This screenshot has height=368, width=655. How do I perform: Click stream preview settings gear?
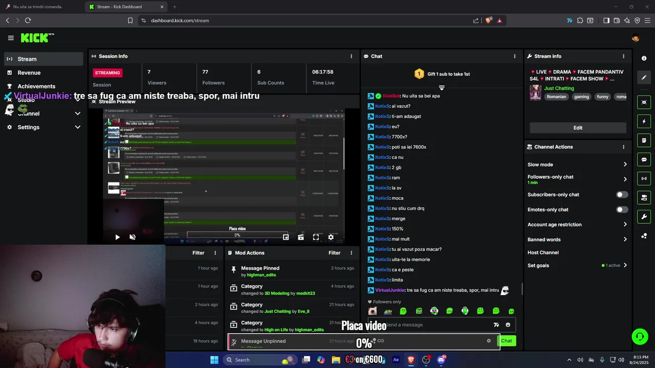tap(331, 237)
